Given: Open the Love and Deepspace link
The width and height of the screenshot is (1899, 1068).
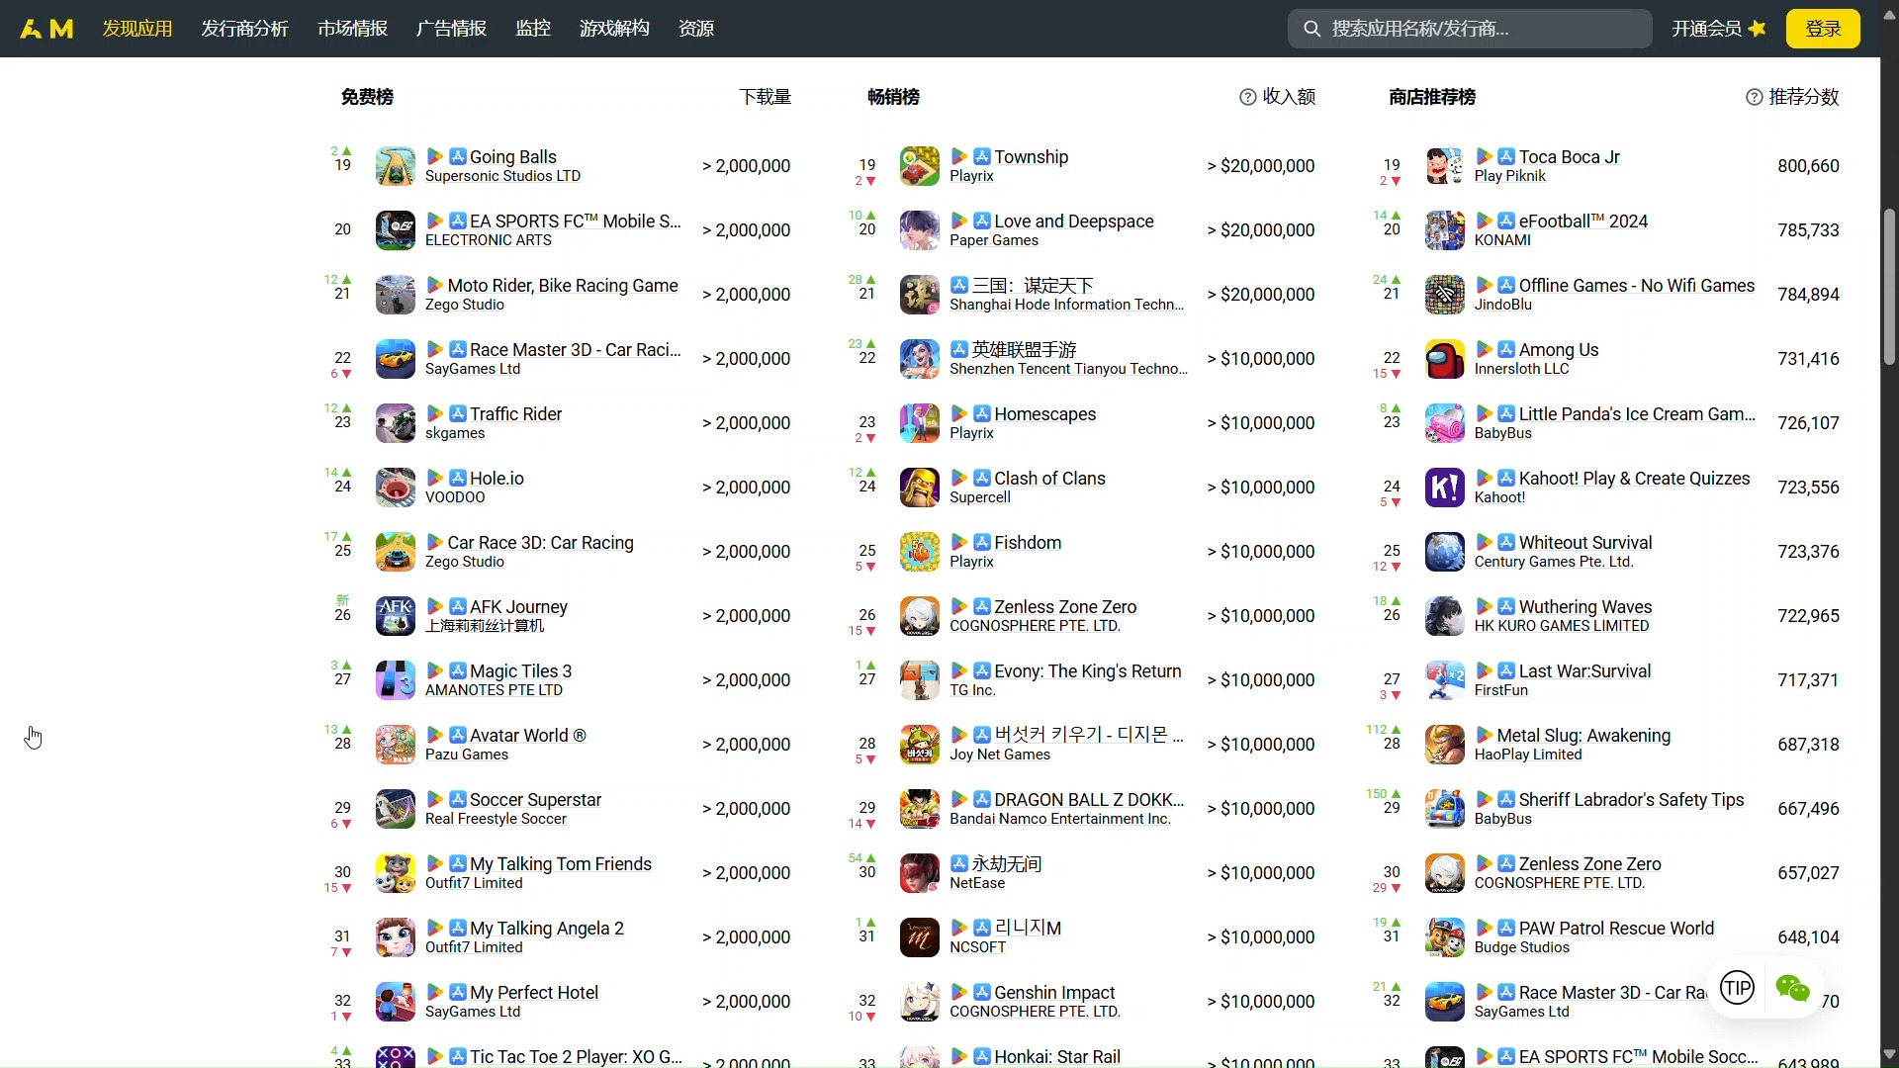Looking at the screenshot, I should point(1074,221).
